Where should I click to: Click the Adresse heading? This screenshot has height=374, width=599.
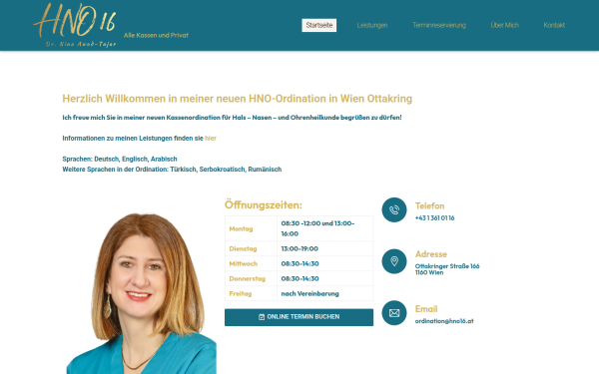coord(431,254)
